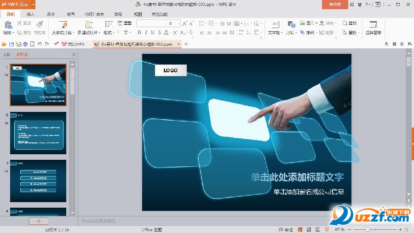This screenshot has width=414, height=233.
Task: Expand the bullet list dropdown
Action: [206, 23]
